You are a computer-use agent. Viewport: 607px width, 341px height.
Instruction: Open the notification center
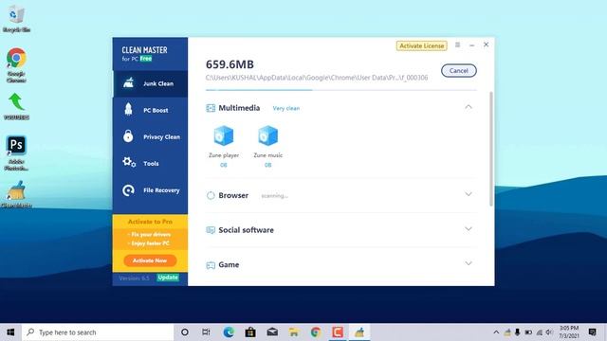click(592, 332)
